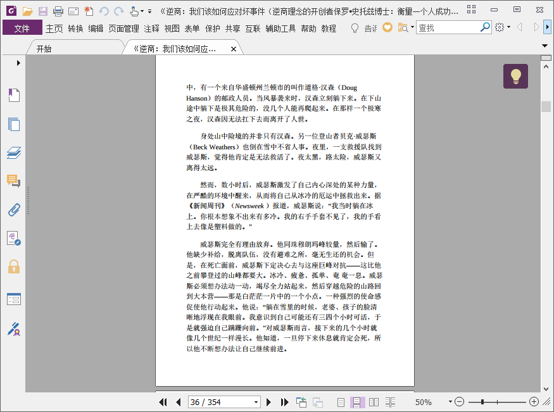The height and width of the screenshot is (412, 554).
Task: Expand the ribbon overflow arrow
Action: pos(548,27)
